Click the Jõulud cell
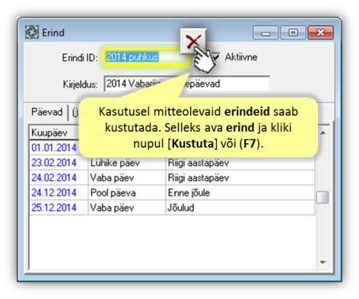 point(240,208)
